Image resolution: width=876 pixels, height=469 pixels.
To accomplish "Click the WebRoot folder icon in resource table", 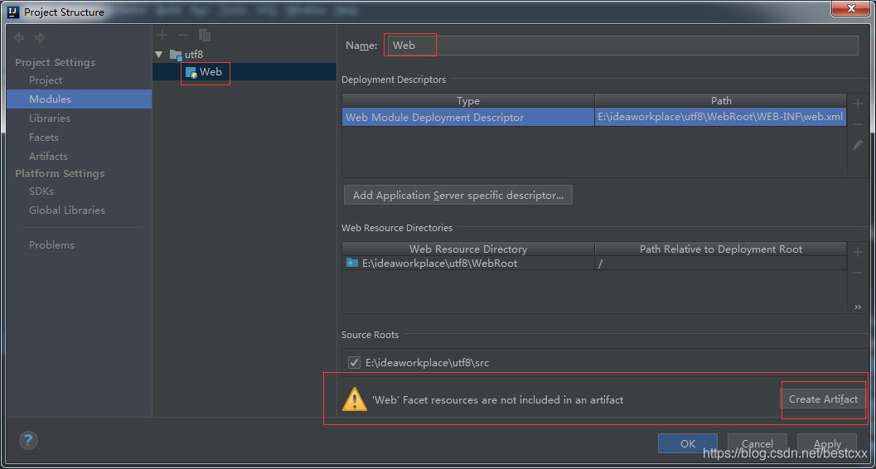I will pyautogui.click(x=352, y=263).
